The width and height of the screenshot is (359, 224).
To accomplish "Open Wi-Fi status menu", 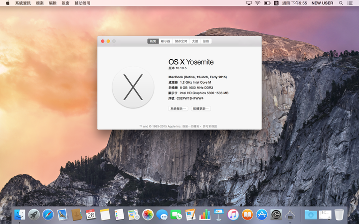I will pyautogui.click(x=258, y=3).
